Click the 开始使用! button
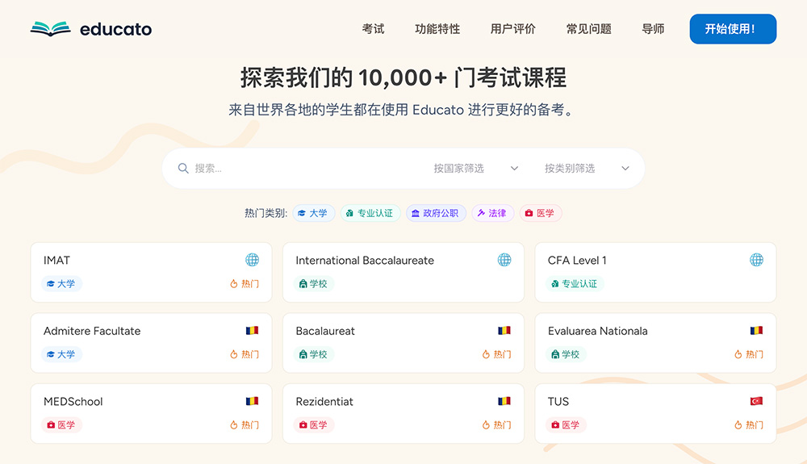The height and width of the screenshot is (464, 807). [733, 29]
